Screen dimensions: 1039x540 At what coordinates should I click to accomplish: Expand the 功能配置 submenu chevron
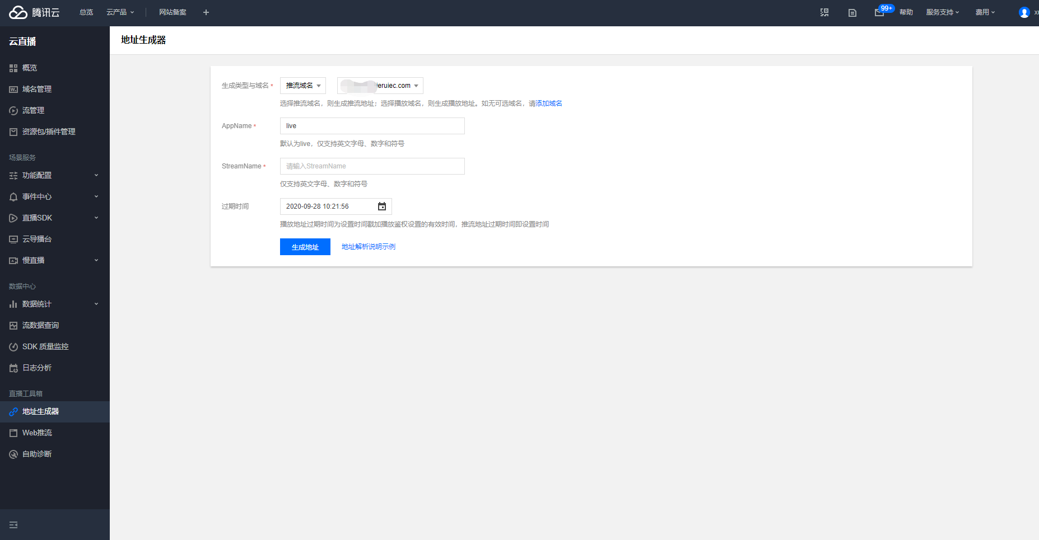[x=96, y=175]
